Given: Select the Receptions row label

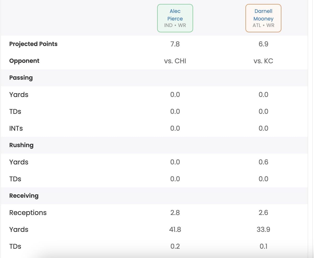Looking at the screenshot, I should click(x=28, y=213).
